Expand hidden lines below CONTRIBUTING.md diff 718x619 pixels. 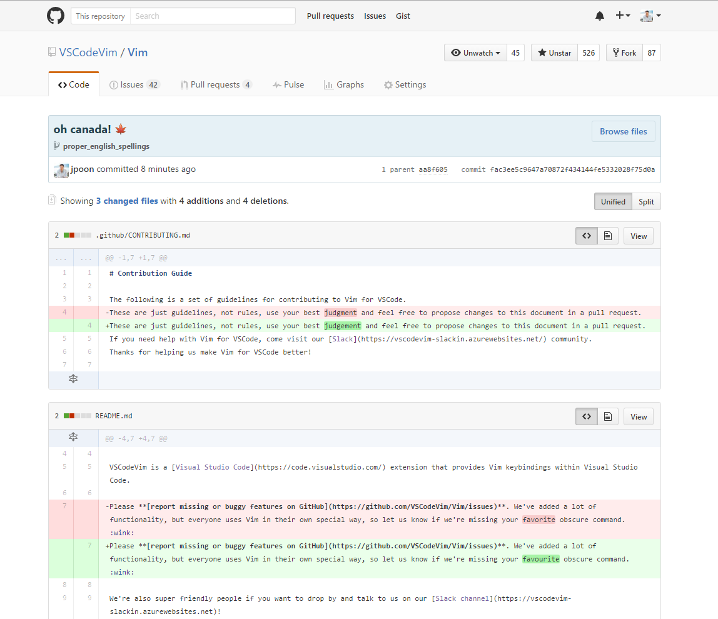[x=73, y=379]
